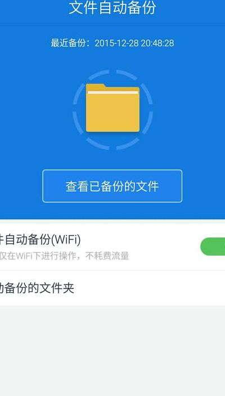
Task: Click the 最近备份 timestamp text
Action: point(112,43)
